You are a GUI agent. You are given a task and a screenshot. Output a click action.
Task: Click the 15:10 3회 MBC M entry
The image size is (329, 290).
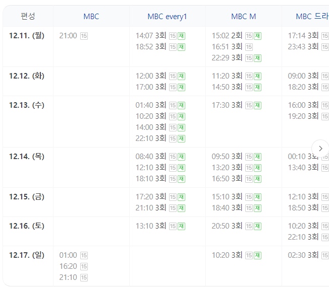click(227, 197)
